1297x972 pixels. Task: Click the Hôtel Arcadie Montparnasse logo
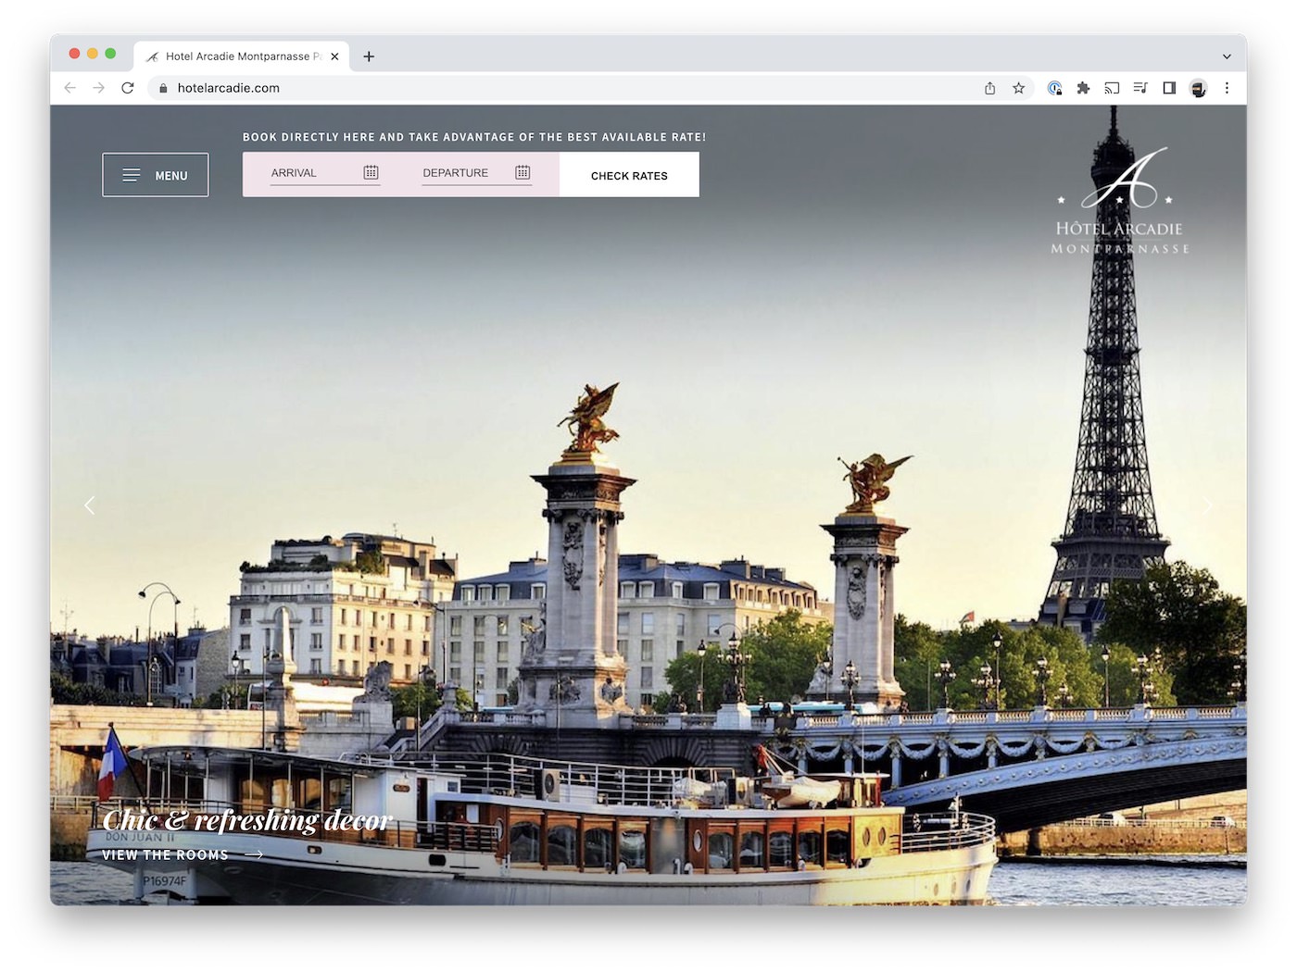tap(1119, 202)
